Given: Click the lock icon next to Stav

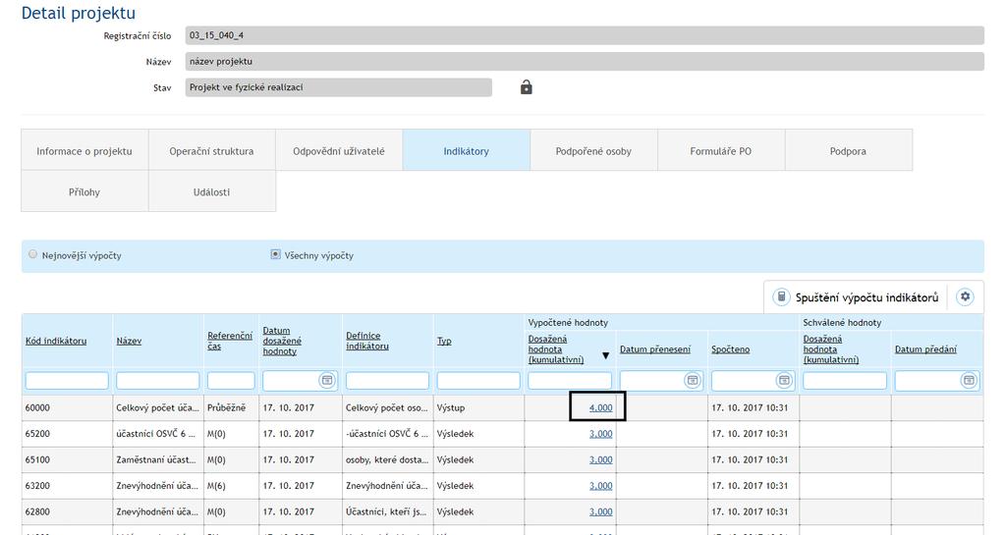Looking at the screenshot, I should (x=527, y=87).
